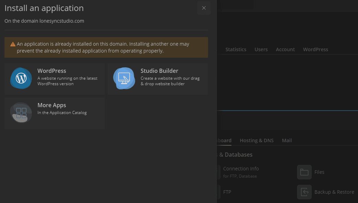Click the Backup & Restore text label
This screenshot has height=203, width=358.
(334, 192)
